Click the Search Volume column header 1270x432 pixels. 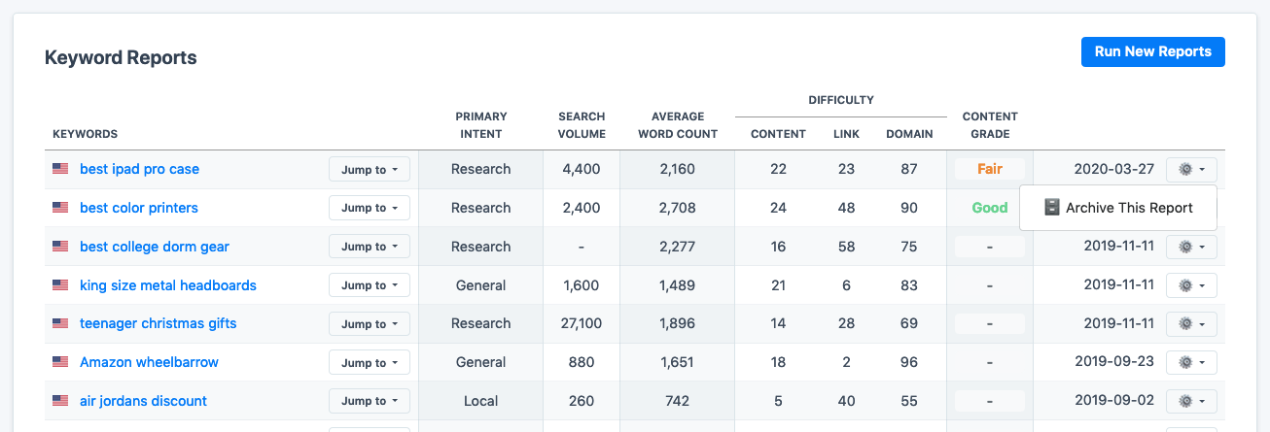click(582, 125)
